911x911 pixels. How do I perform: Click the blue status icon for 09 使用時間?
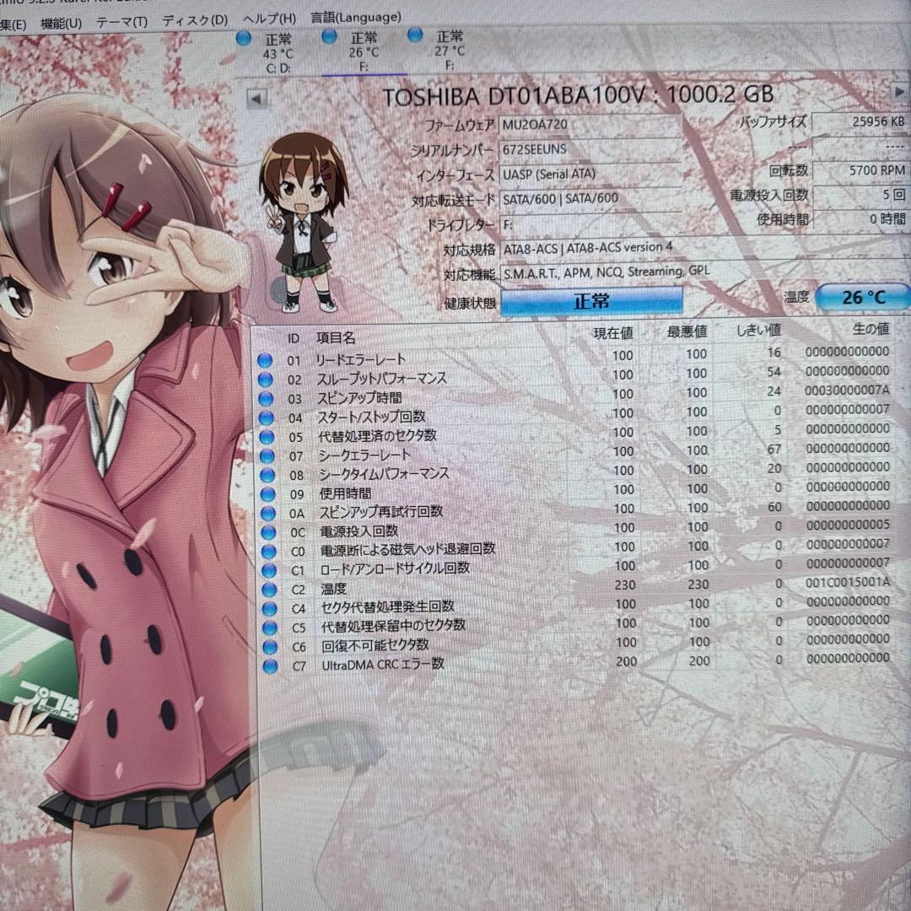(268, 494)
